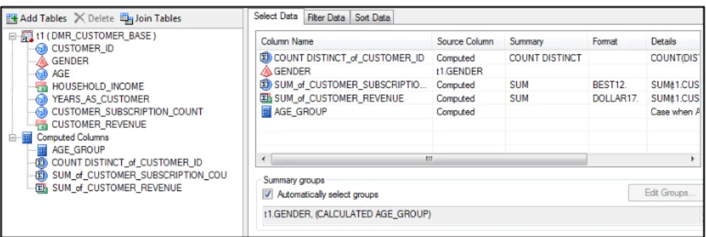
Task: Click sigma icon of SUM_of_CUSTOMER_REVENUE grid row
Action: [x=266, y=98]
